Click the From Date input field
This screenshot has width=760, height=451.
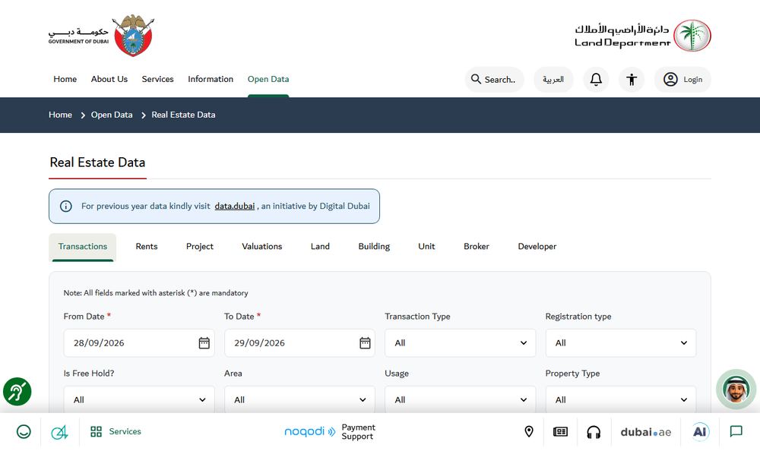[139, 343]
